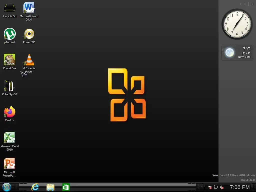Open the 7:06 PM taskbar clock
The height and width of the screenshot is (192, 256).
240,187
